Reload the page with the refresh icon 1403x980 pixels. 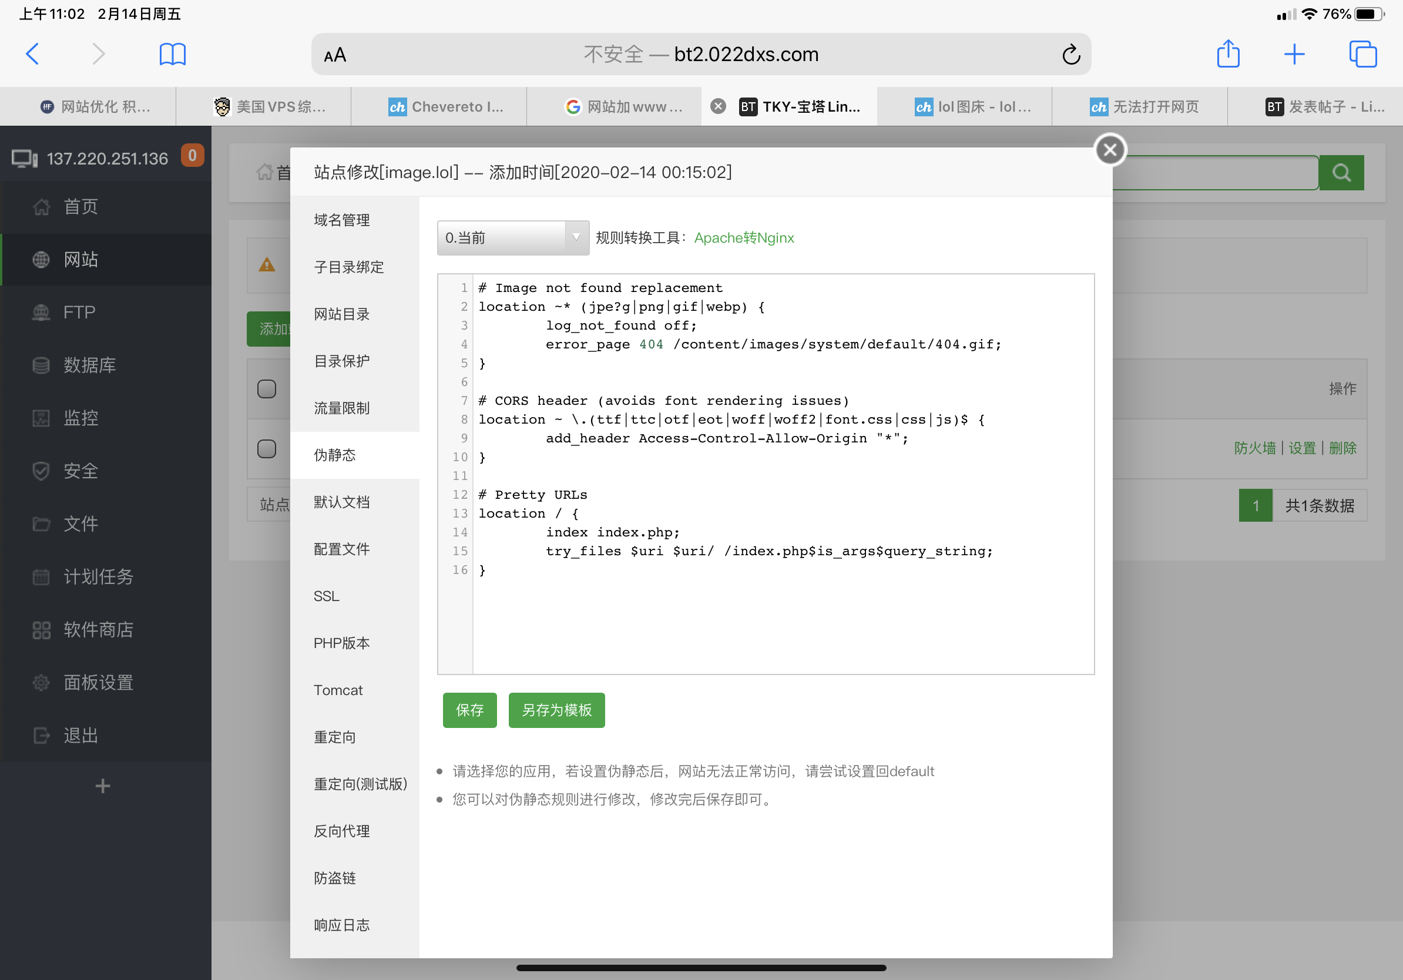[1070, 55]
